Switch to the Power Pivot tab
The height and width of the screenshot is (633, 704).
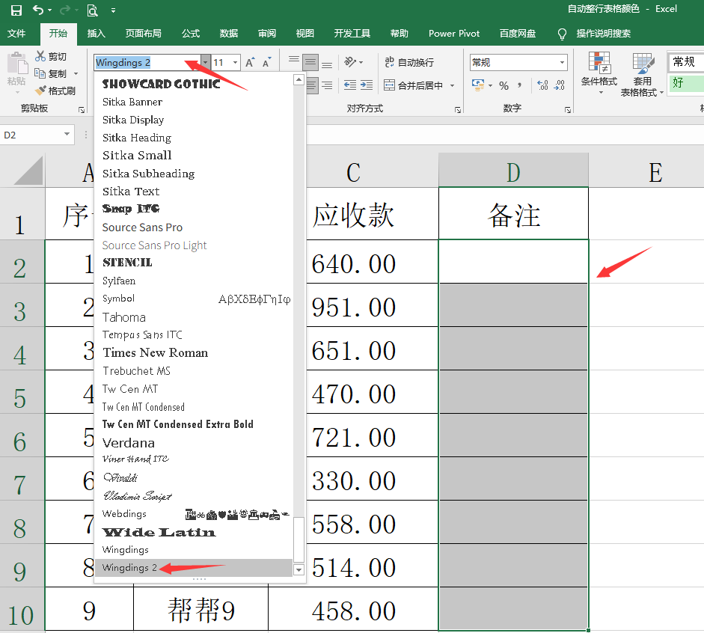(x=454, y=34)
